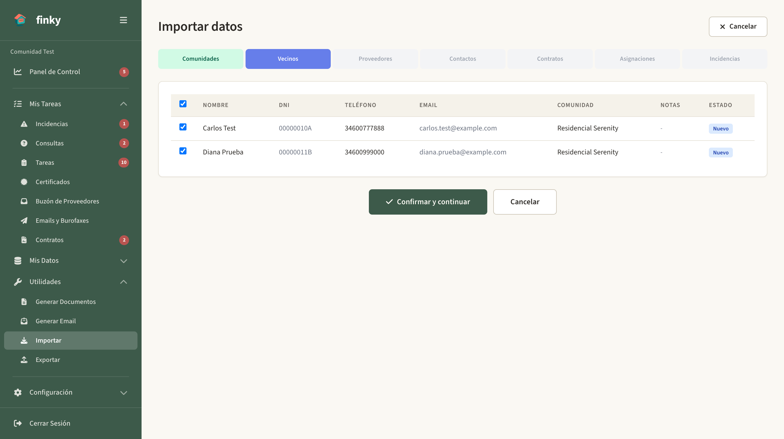
Task: Click the Nuevo status badge for Diana Prueba
Action: (x=721, y=153)
